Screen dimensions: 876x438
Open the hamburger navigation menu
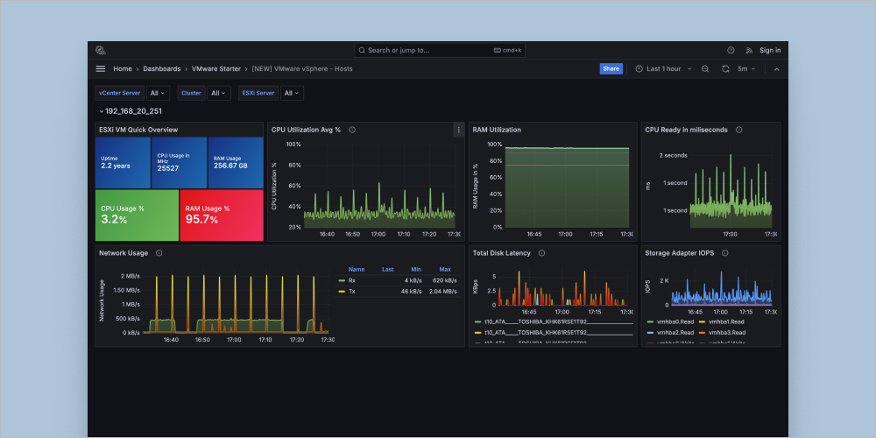pos(101,68)
